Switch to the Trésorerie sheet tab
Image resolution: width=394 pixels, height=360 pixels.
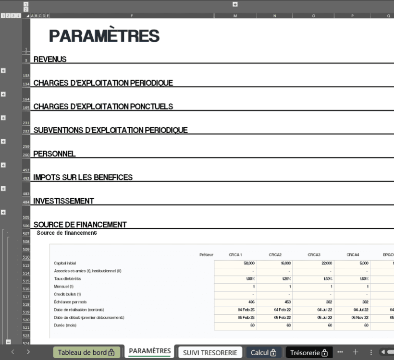point(308,352)
